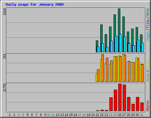Click the red KBytes bar for day 26
The height and width of the screenshot is (118, 151).
(x=120, y=97)
